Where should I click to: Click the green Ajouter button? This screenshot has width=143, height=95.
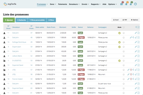(9, 20)
